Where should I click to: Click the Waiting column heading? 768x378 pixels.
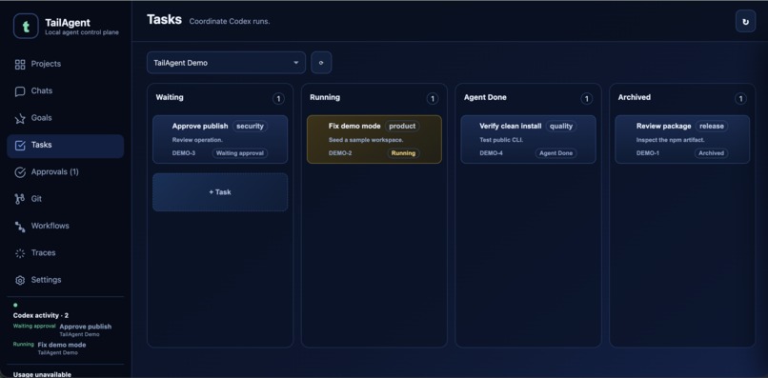tap(170, 97)
